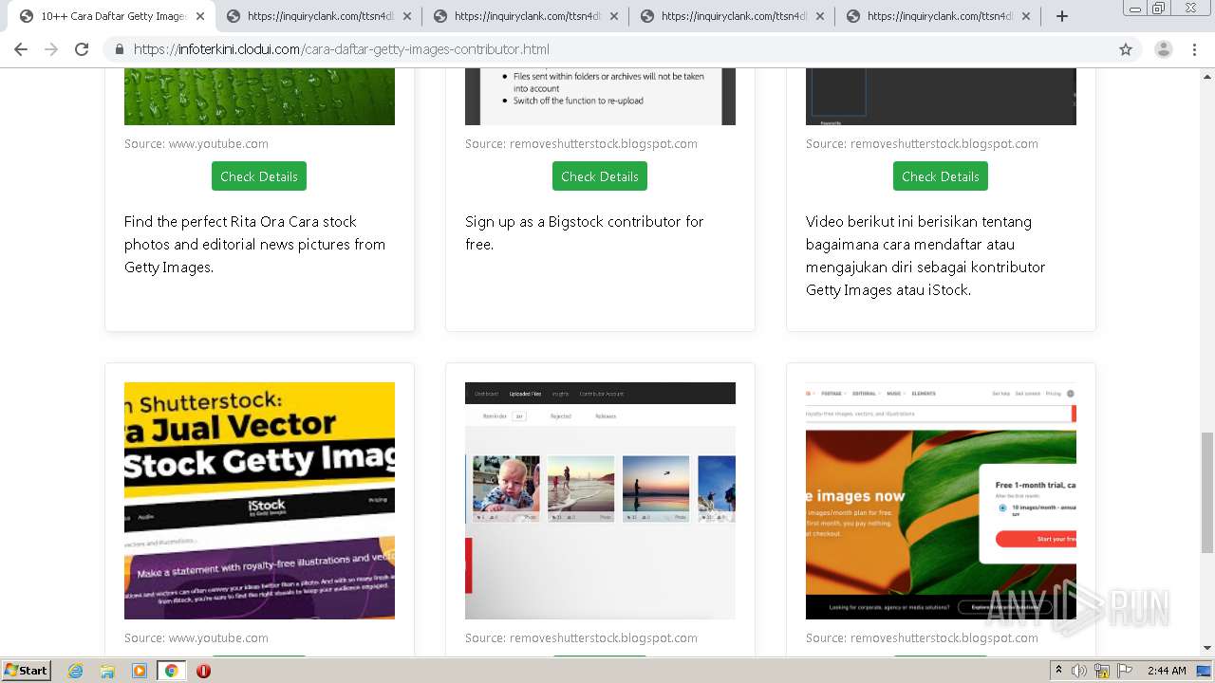The image size is (1215, 683).
Task: Check Details for the Video berikut ini card
Action: point(941,176)
